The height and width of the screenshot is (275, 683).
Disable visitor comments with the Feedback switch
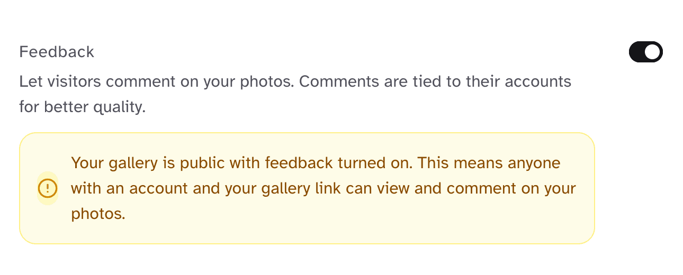(x=645, y=52)
